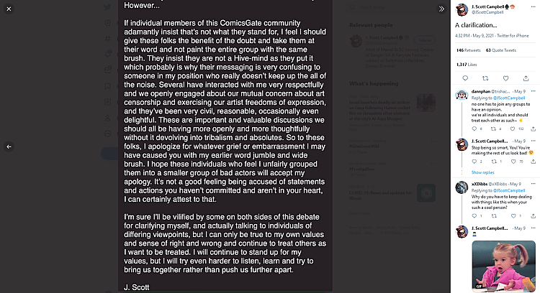The height and width of the screenshot is (293, 540).
Task: Open J. Scott Campbell's profile avatar
Action: [x=462, y=10]
